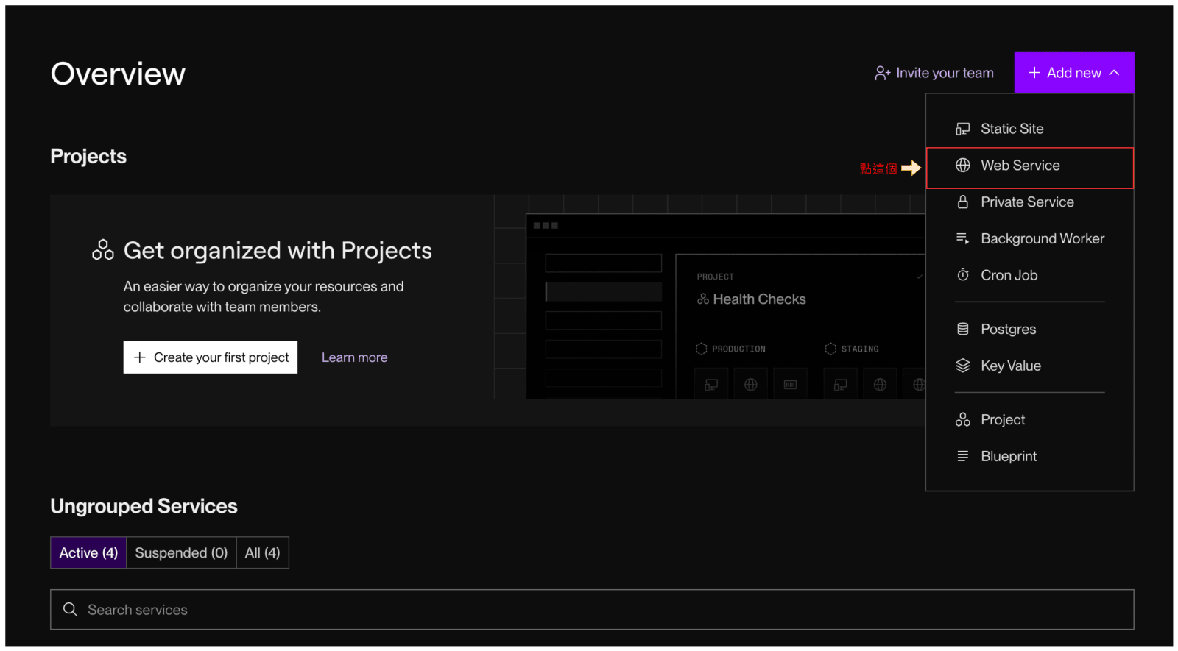The image size is (1178, 651).
Task: Click the magnifier icon in Search services
Action: pyautogui.click(x=70, y=609)
